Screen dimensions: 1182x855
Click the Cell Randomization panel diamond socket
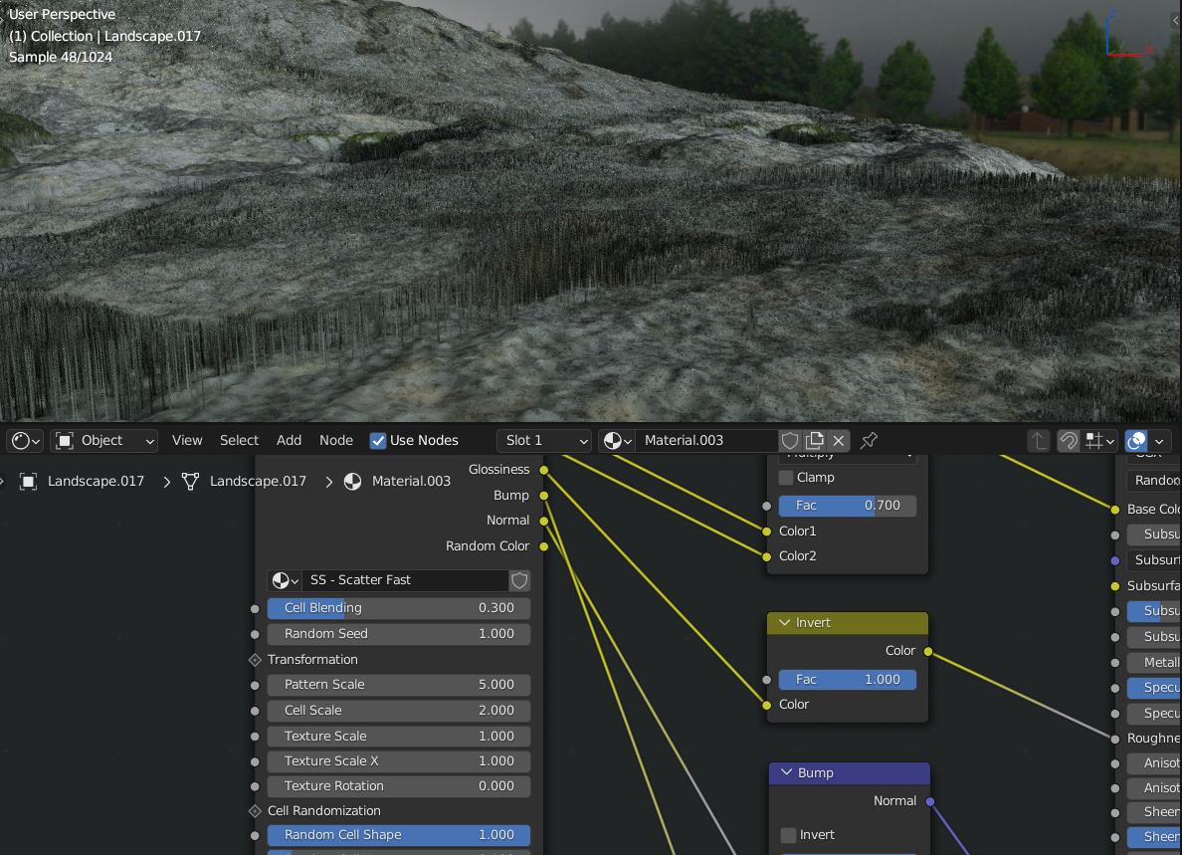pyautogui.click(x=255, y=811)
